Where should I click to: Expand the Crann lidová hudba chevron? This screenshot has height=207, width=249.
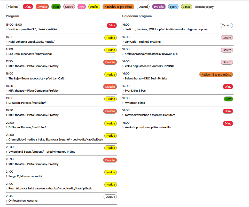click(x=7, y=140)
